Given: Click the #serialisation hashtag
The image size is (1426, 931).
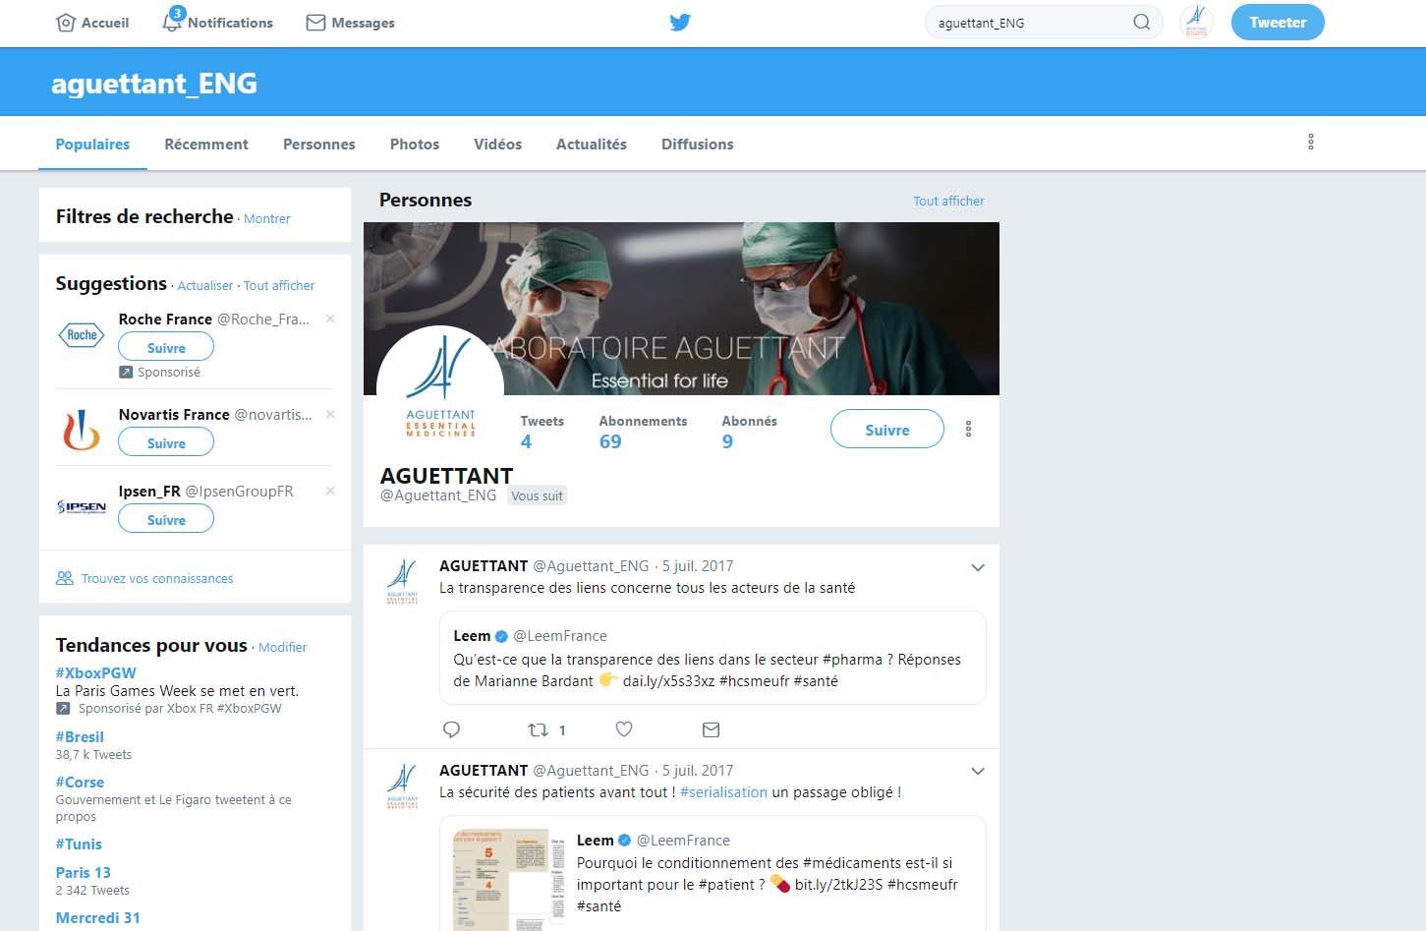Looking at the screenshot, I should (723, 792).
